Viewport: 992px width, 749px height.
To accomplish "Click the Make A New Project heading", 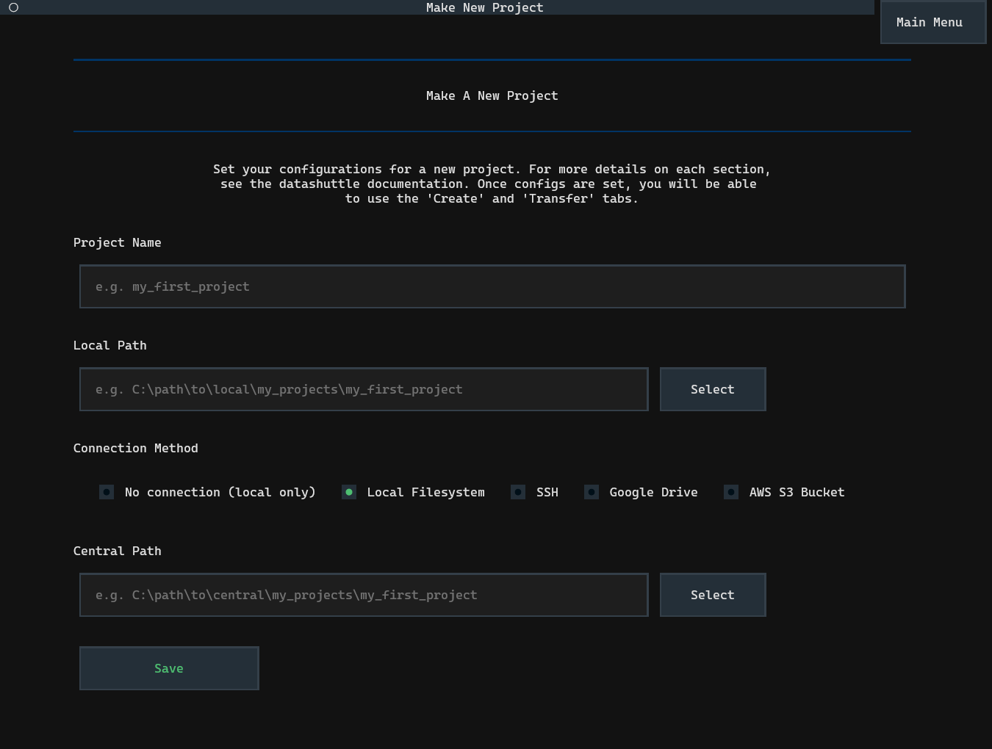I will [492, 95].
